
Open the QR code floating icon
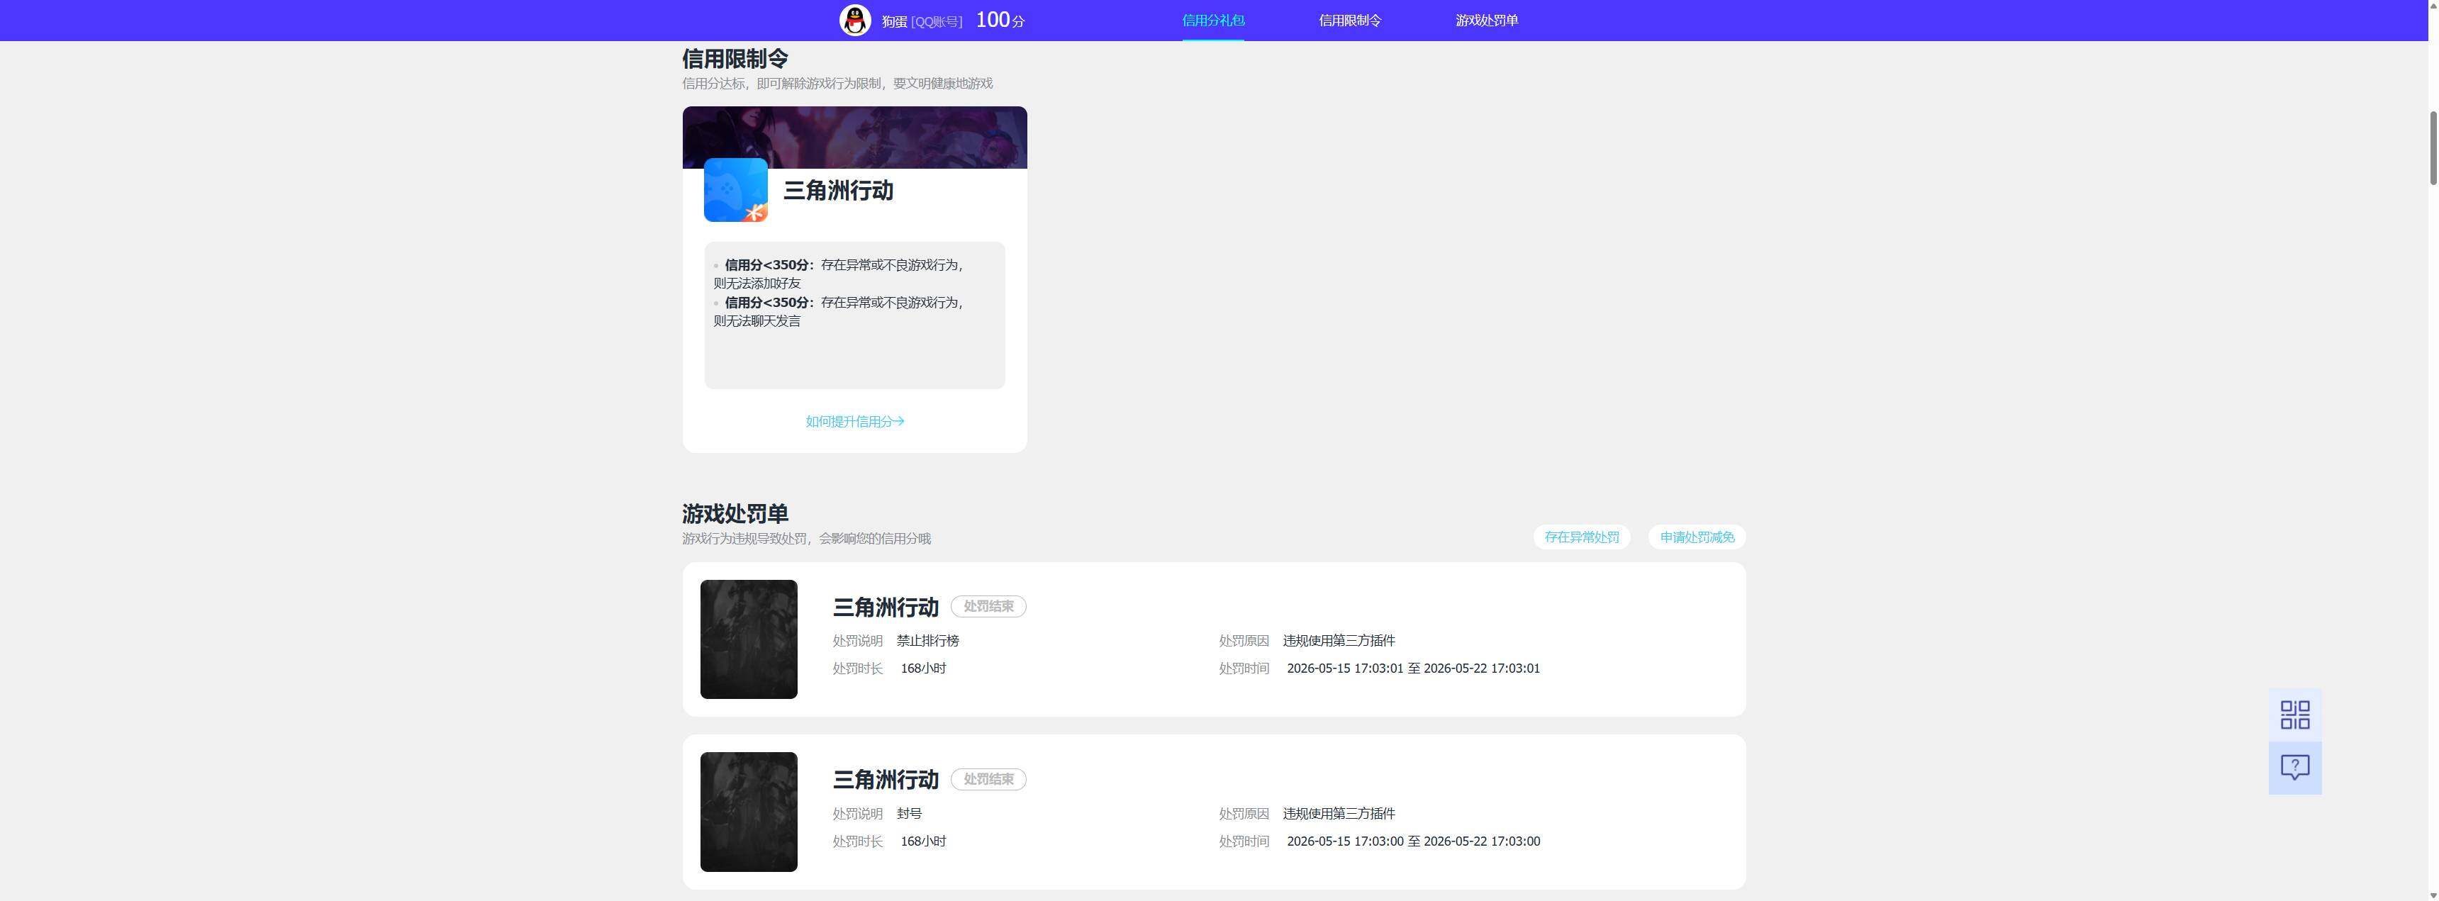[2294, 715]
